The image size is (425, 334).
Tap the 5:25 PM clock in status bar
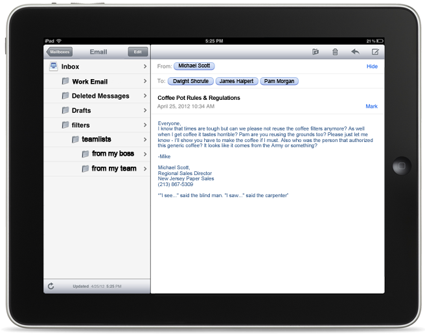(x=214, y=41)
